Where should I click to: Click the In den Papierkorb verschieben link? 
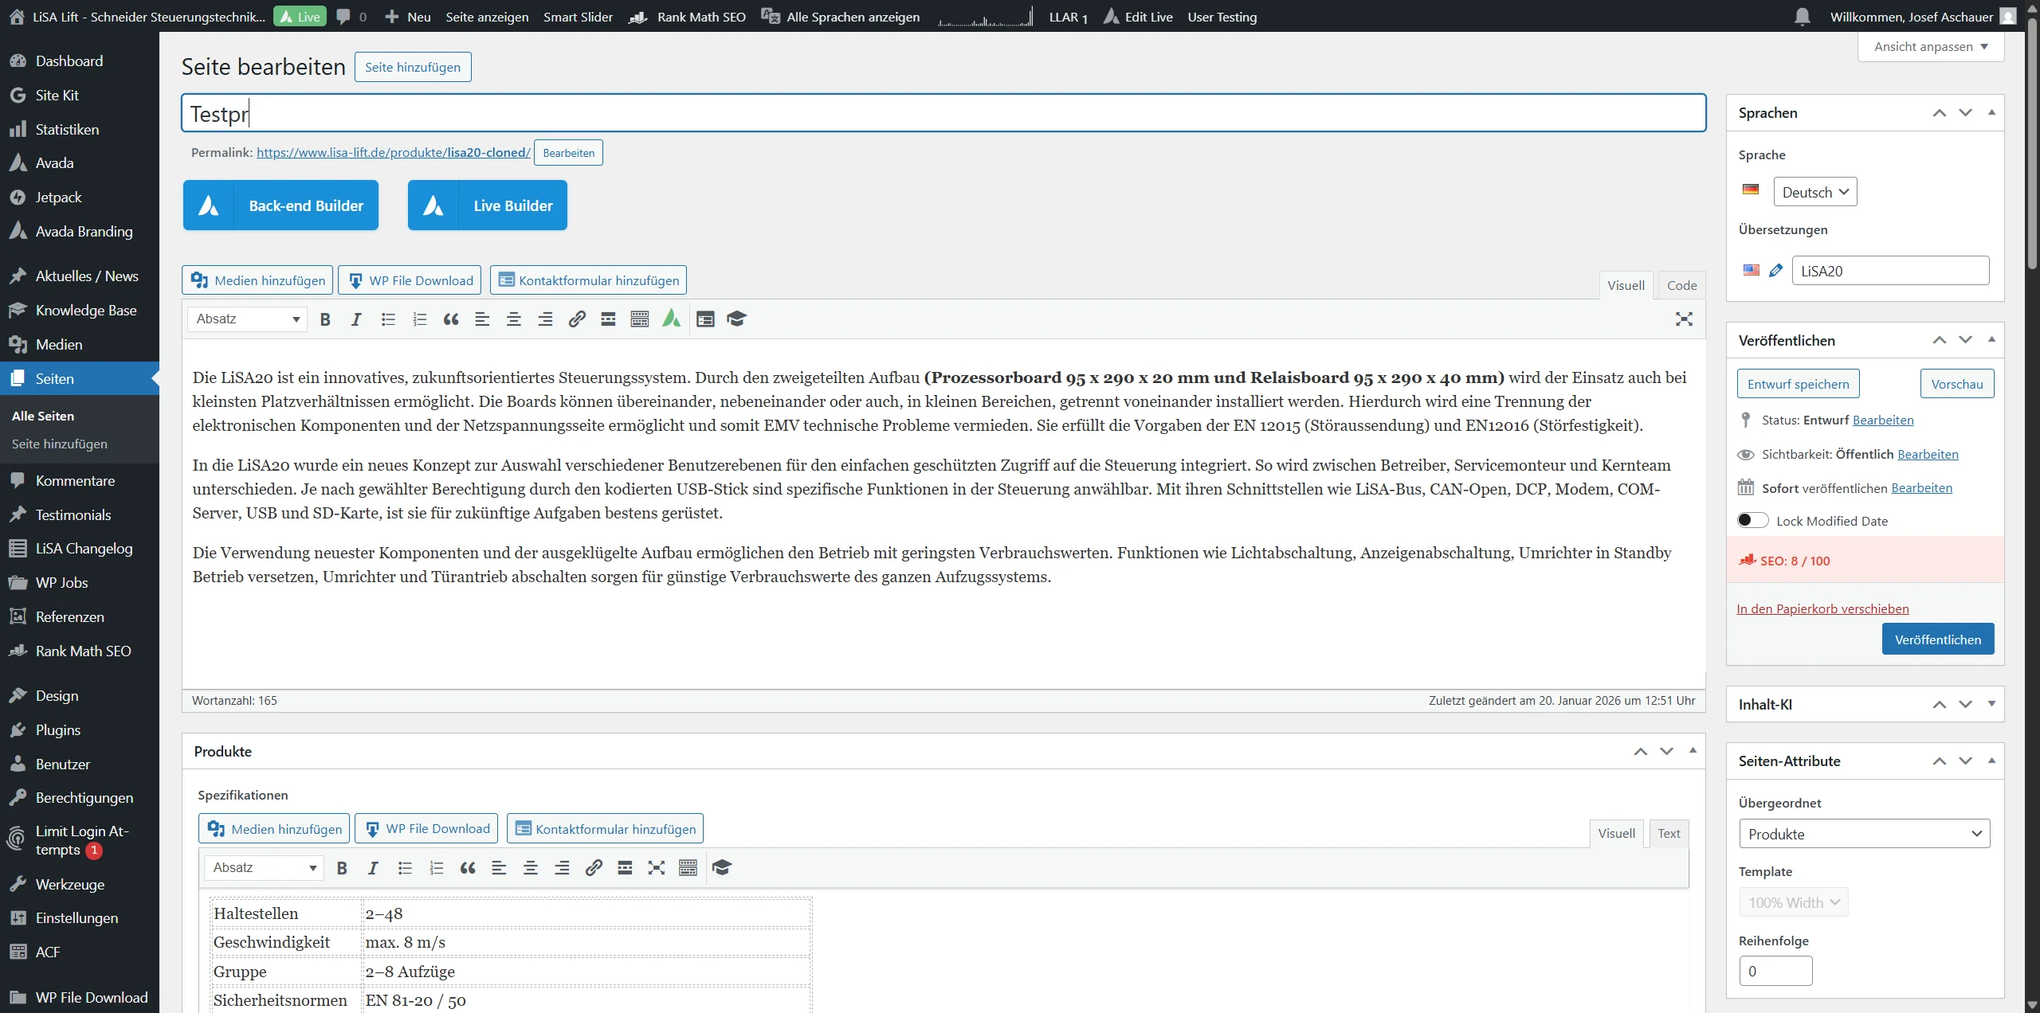[x=1823, y=608]
